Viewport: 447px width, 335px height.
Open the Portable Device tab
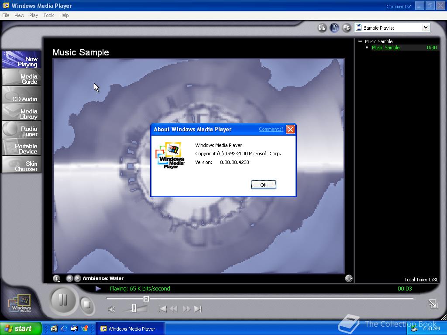coord(22,147)
